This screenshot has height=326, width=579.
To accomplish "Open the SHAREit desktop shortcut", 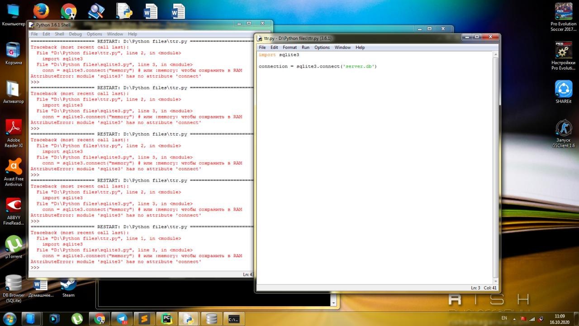I will tap(564, 92).
